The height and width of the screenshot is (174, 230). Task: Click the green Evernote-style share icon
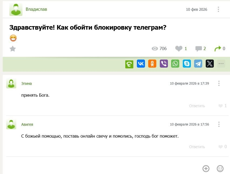click(x=129, y=64)
